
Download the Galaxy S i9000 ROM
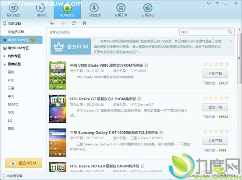(x=215, y=141)
